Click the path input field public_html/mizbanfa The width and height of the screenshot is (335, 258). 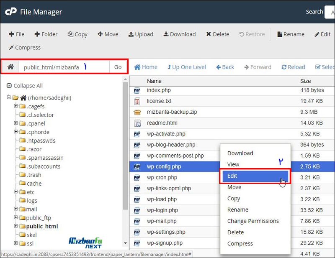coord(63,67)
